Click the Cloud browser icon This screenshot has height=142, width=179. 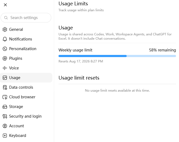[5, 97]
